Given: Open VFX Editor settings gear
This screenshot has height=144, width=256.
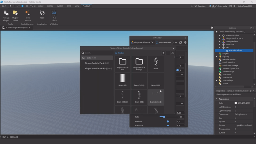Looking at the screenshot, I should [x=185, y=42].
